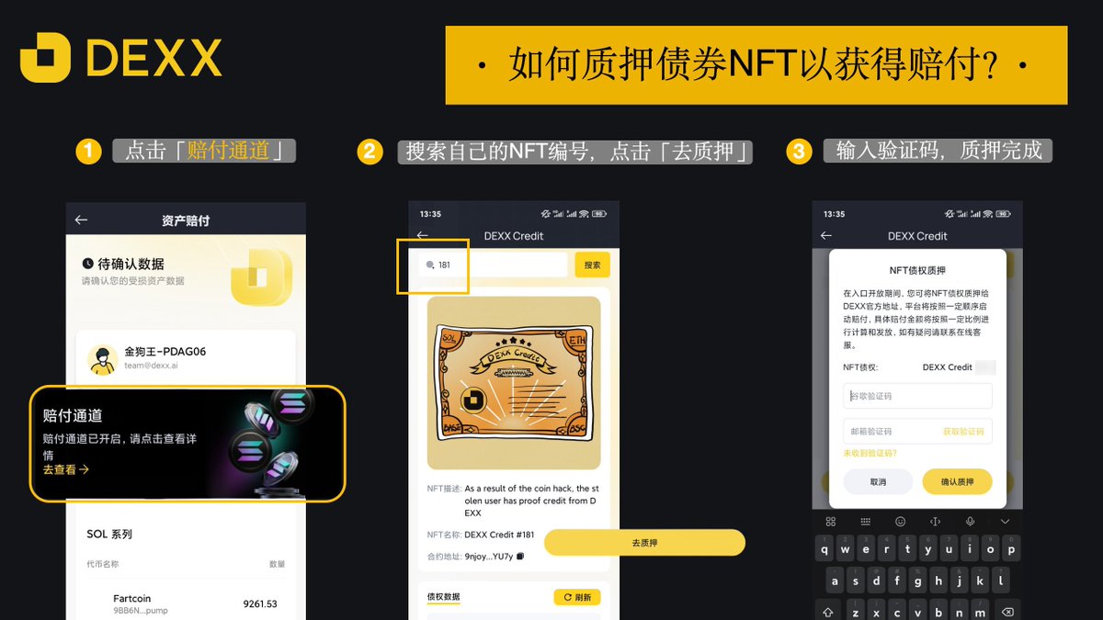This screenshot has width=1103, height=620.
Task: Click 获取验证码 to get email code
Action: pos(963,431)
